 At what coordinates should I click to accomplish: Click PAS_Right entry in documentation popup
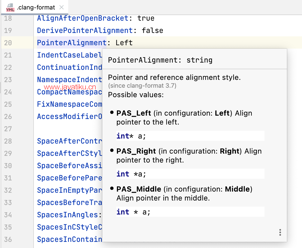[x=136, y=151]
